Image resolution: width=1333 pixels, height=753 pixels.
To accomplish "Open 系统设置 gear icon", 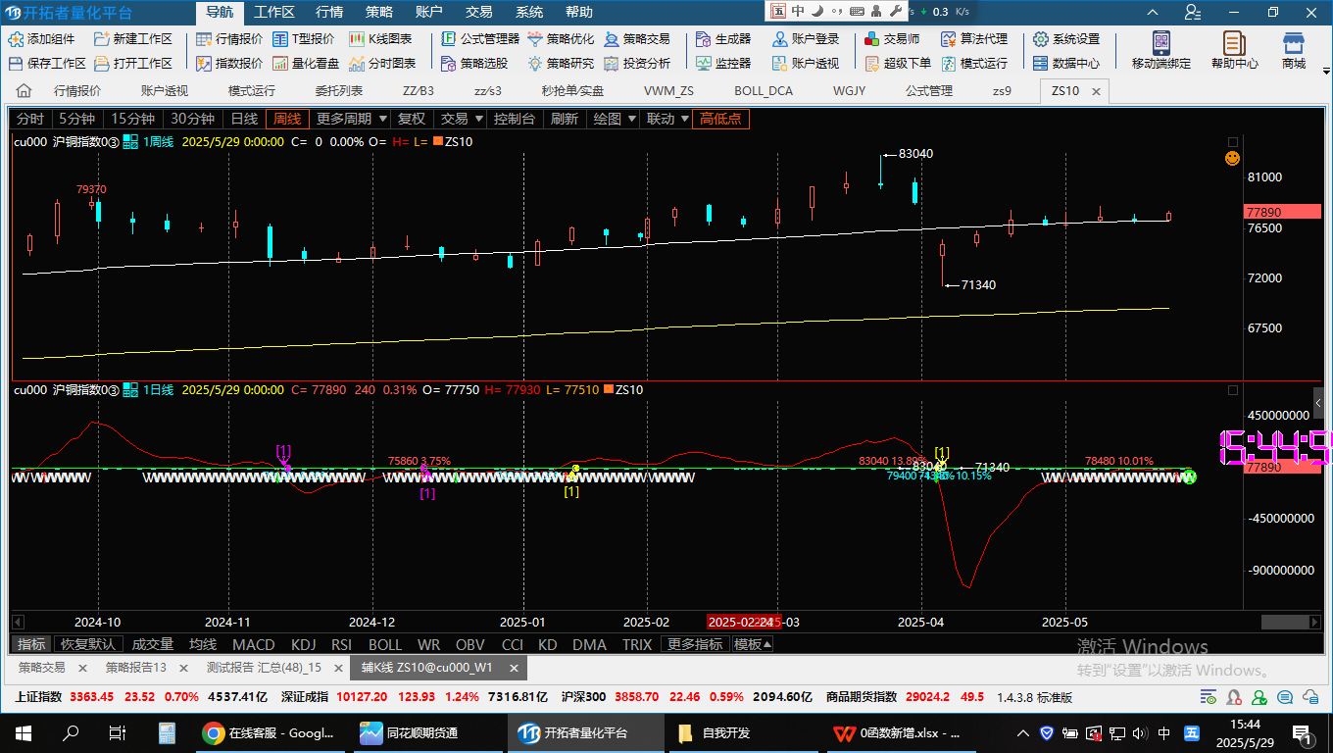I will pos(1041,39).
